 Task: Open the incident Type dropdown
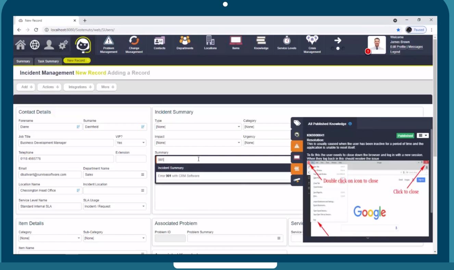pos(198,127)
